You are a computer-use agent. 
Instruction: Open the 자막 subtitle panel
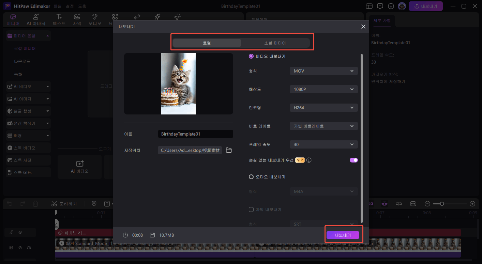tap(77, 19)
